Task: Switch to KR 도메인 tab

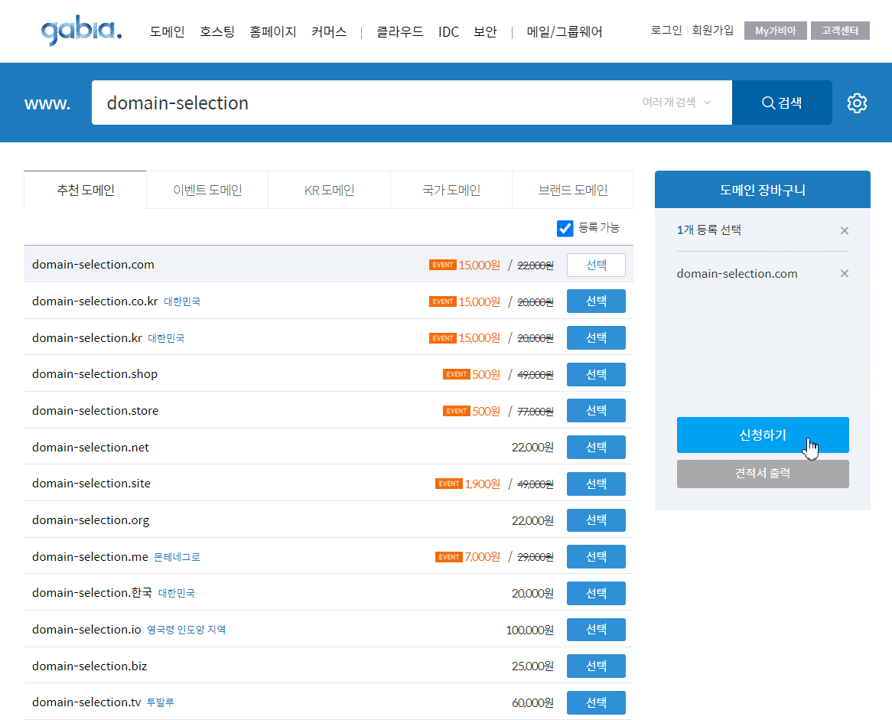Action: [x=330, y=190]
